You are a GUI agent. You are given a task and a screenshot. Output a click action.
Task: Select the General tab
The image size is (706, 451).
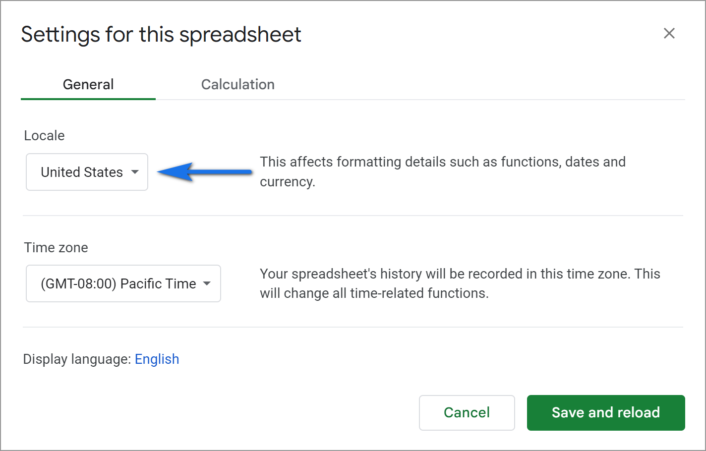click(x=88, y=84)
